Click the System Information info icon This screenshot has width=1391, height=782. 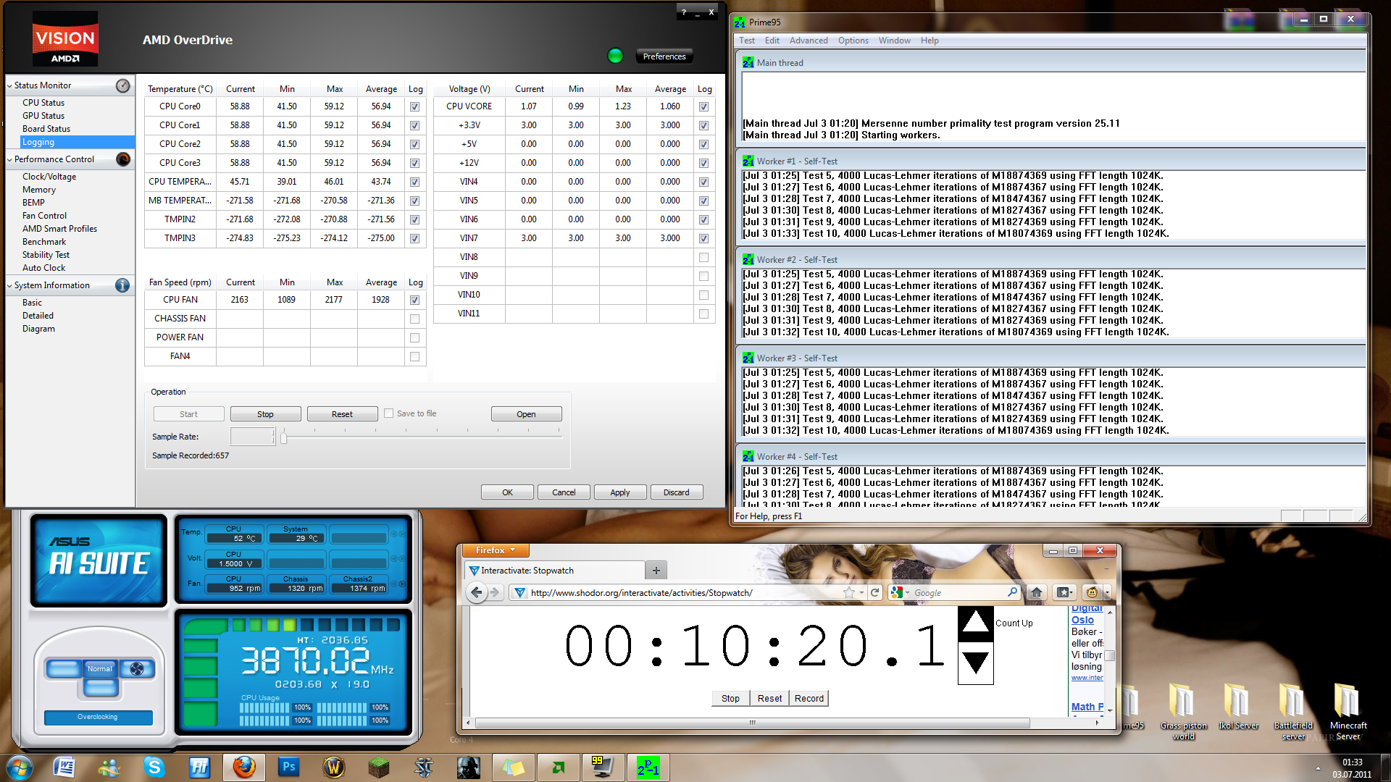pyautogui.click(x=122, y=285)
